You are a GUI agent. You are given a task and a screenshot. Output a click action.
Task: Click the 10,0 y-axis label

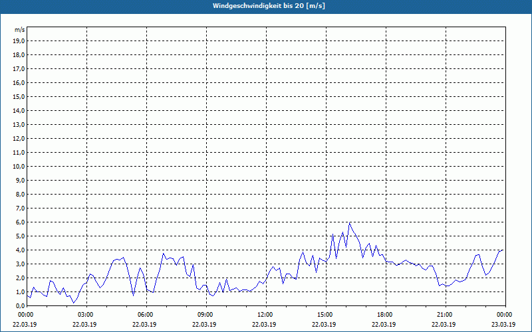(19, 166)
